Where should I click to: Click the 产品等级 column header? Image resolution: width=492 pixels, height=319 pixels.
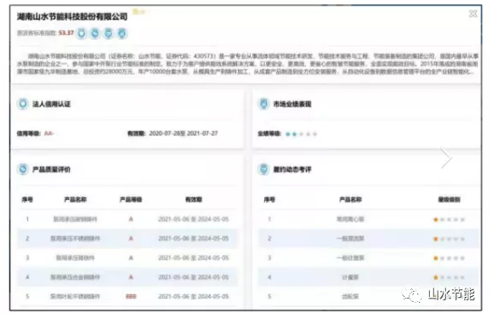131,199
